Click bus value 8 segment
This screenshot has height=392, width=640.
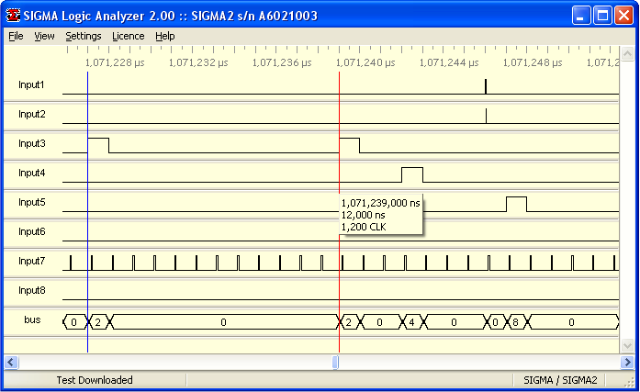(x=515, y=322)
